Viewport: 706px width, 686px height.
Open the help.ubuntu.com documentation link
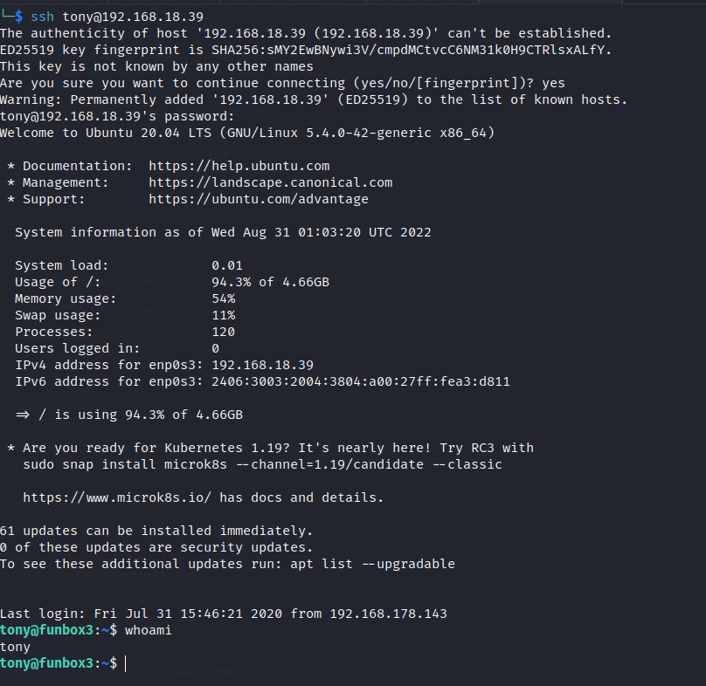239,166
